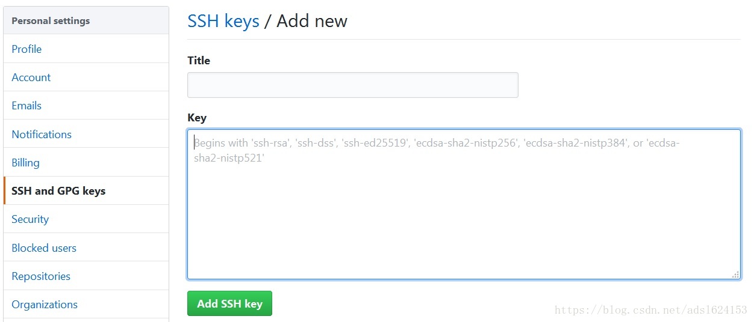Screen dimensions: 754x322
Task: Click the Key text area resize handle
Action: click(735, 275)
